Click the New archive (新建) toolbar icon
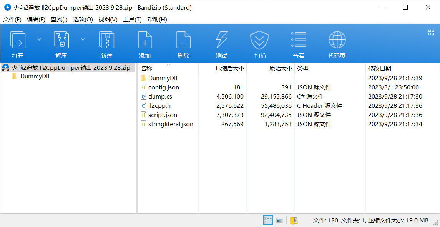Image resolution: width=440 pixels, height=227 pixels. [x=106, y=40]
